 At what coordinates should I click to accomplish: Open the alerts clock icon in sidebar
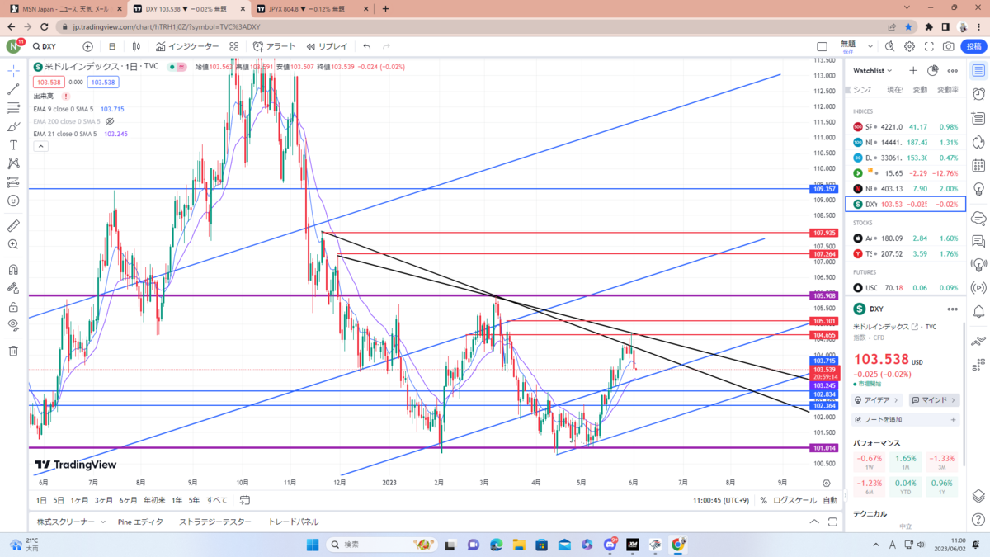978,94
